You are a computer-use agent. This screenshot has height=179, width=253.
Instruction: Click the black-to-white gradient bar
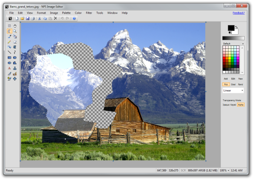click(x=233, y=38)
